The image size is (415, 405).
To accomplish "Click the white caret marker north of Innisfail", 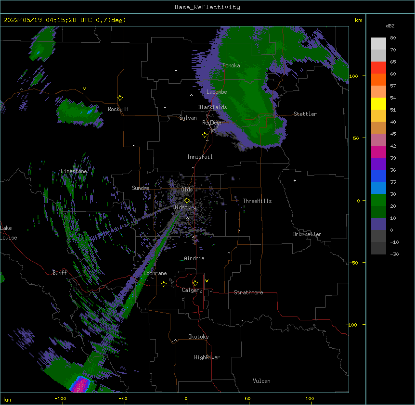I will point(207,140).
